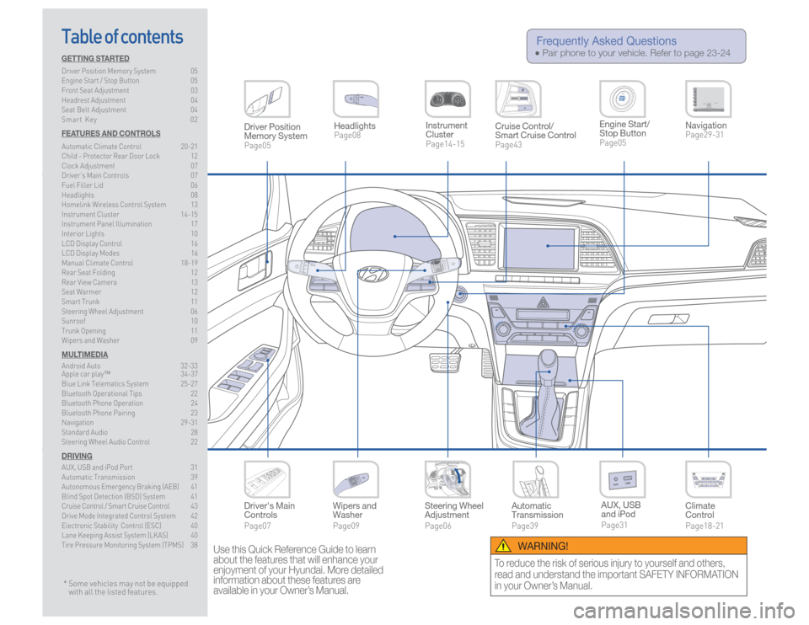Select 'Rear Seat Folding' entry
The width and height of the screenshot is (809, 625).
[130, 272]
